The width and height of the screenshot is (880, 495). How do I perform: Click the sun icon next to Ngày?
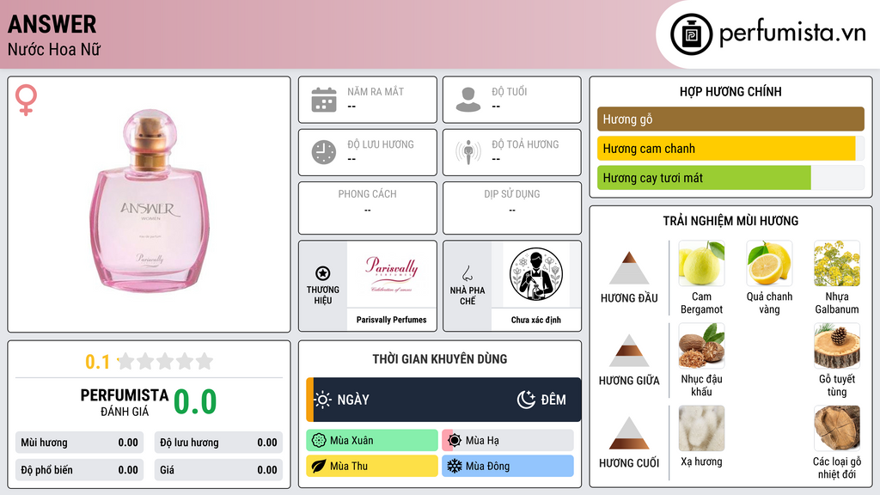pyautogui.click(x=323, y=400)
